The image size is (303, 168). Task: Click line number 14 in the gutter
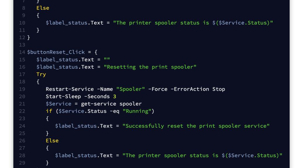[22, 52]
